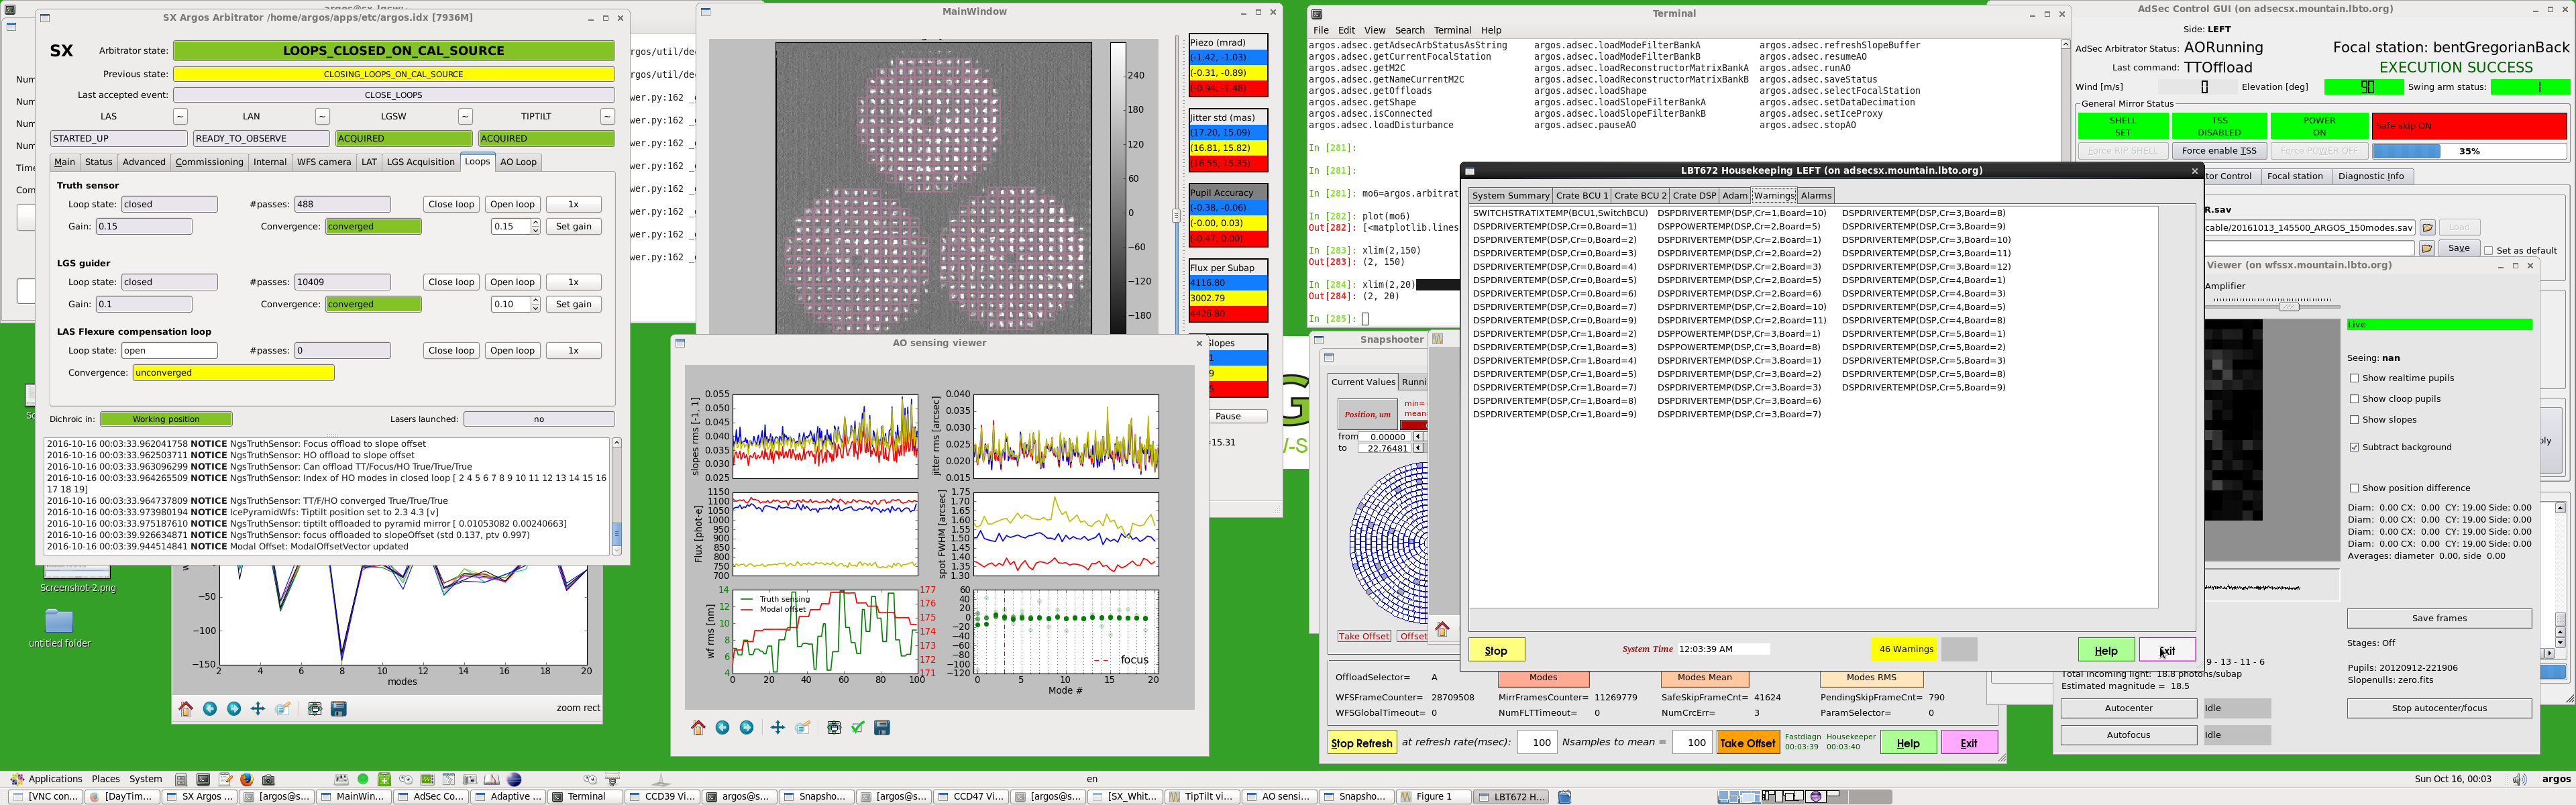Save figure in AO sensing viewer toolbar
Viewport: 2576px width, 805px height.
(882, 727)
